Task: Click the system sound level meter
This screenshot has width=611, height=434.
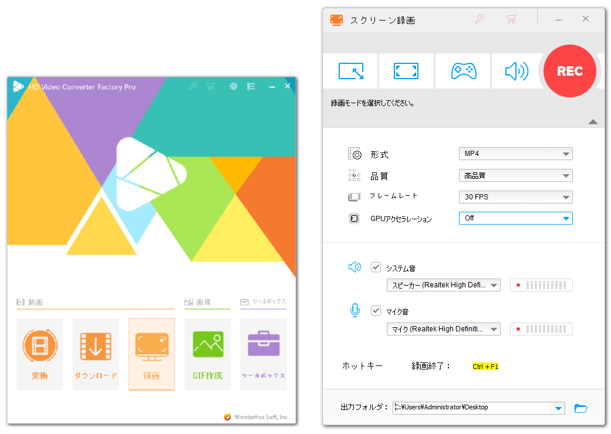Action: (x=541, y=285)
